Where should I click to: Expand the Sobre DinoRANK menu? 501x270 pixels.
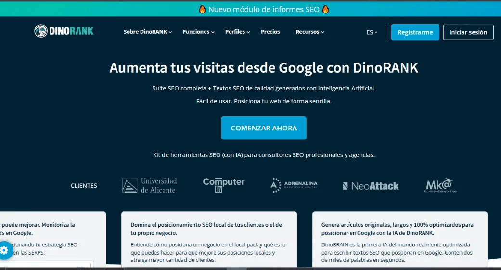pos(148,32)
